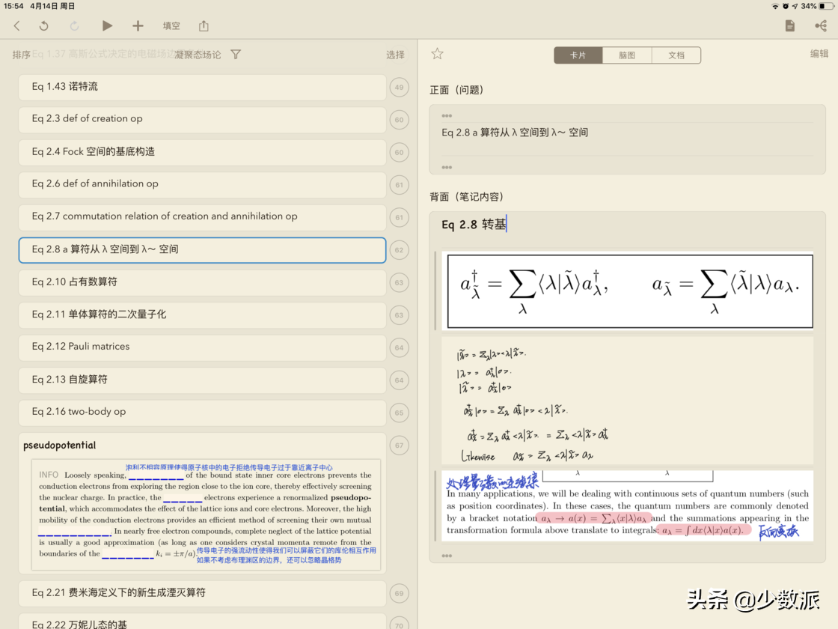
Task: Open card Eq 2.4 Fock 空间的基底构造
Action: [x=202, y=152]
